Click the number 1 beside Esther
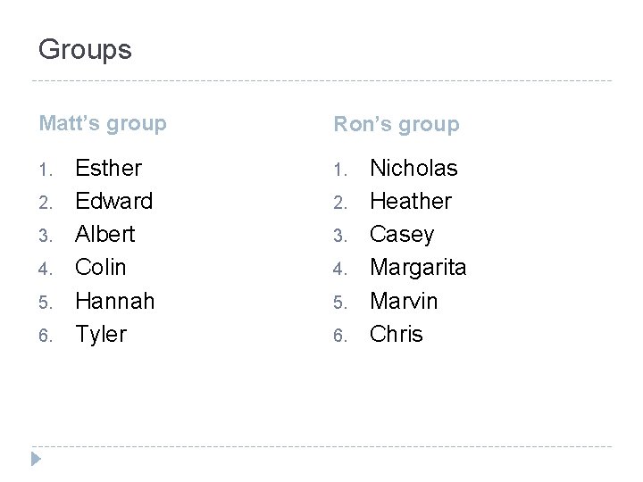 pyautogui.click(x=45, y=170)
